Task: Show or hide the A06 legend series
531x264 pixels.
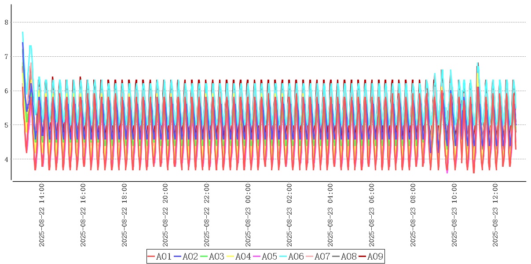Action: (x=296, y=257)
